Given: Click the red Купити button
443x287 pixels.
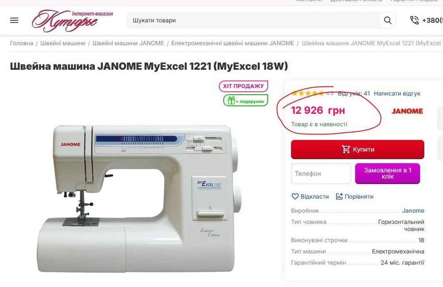Looking at the screenshot, I should (358, 149).
